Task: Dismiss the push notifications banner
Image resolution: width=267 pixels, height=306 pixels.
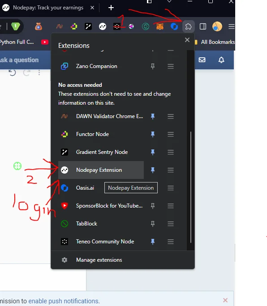Action: (x=225, y=300)
